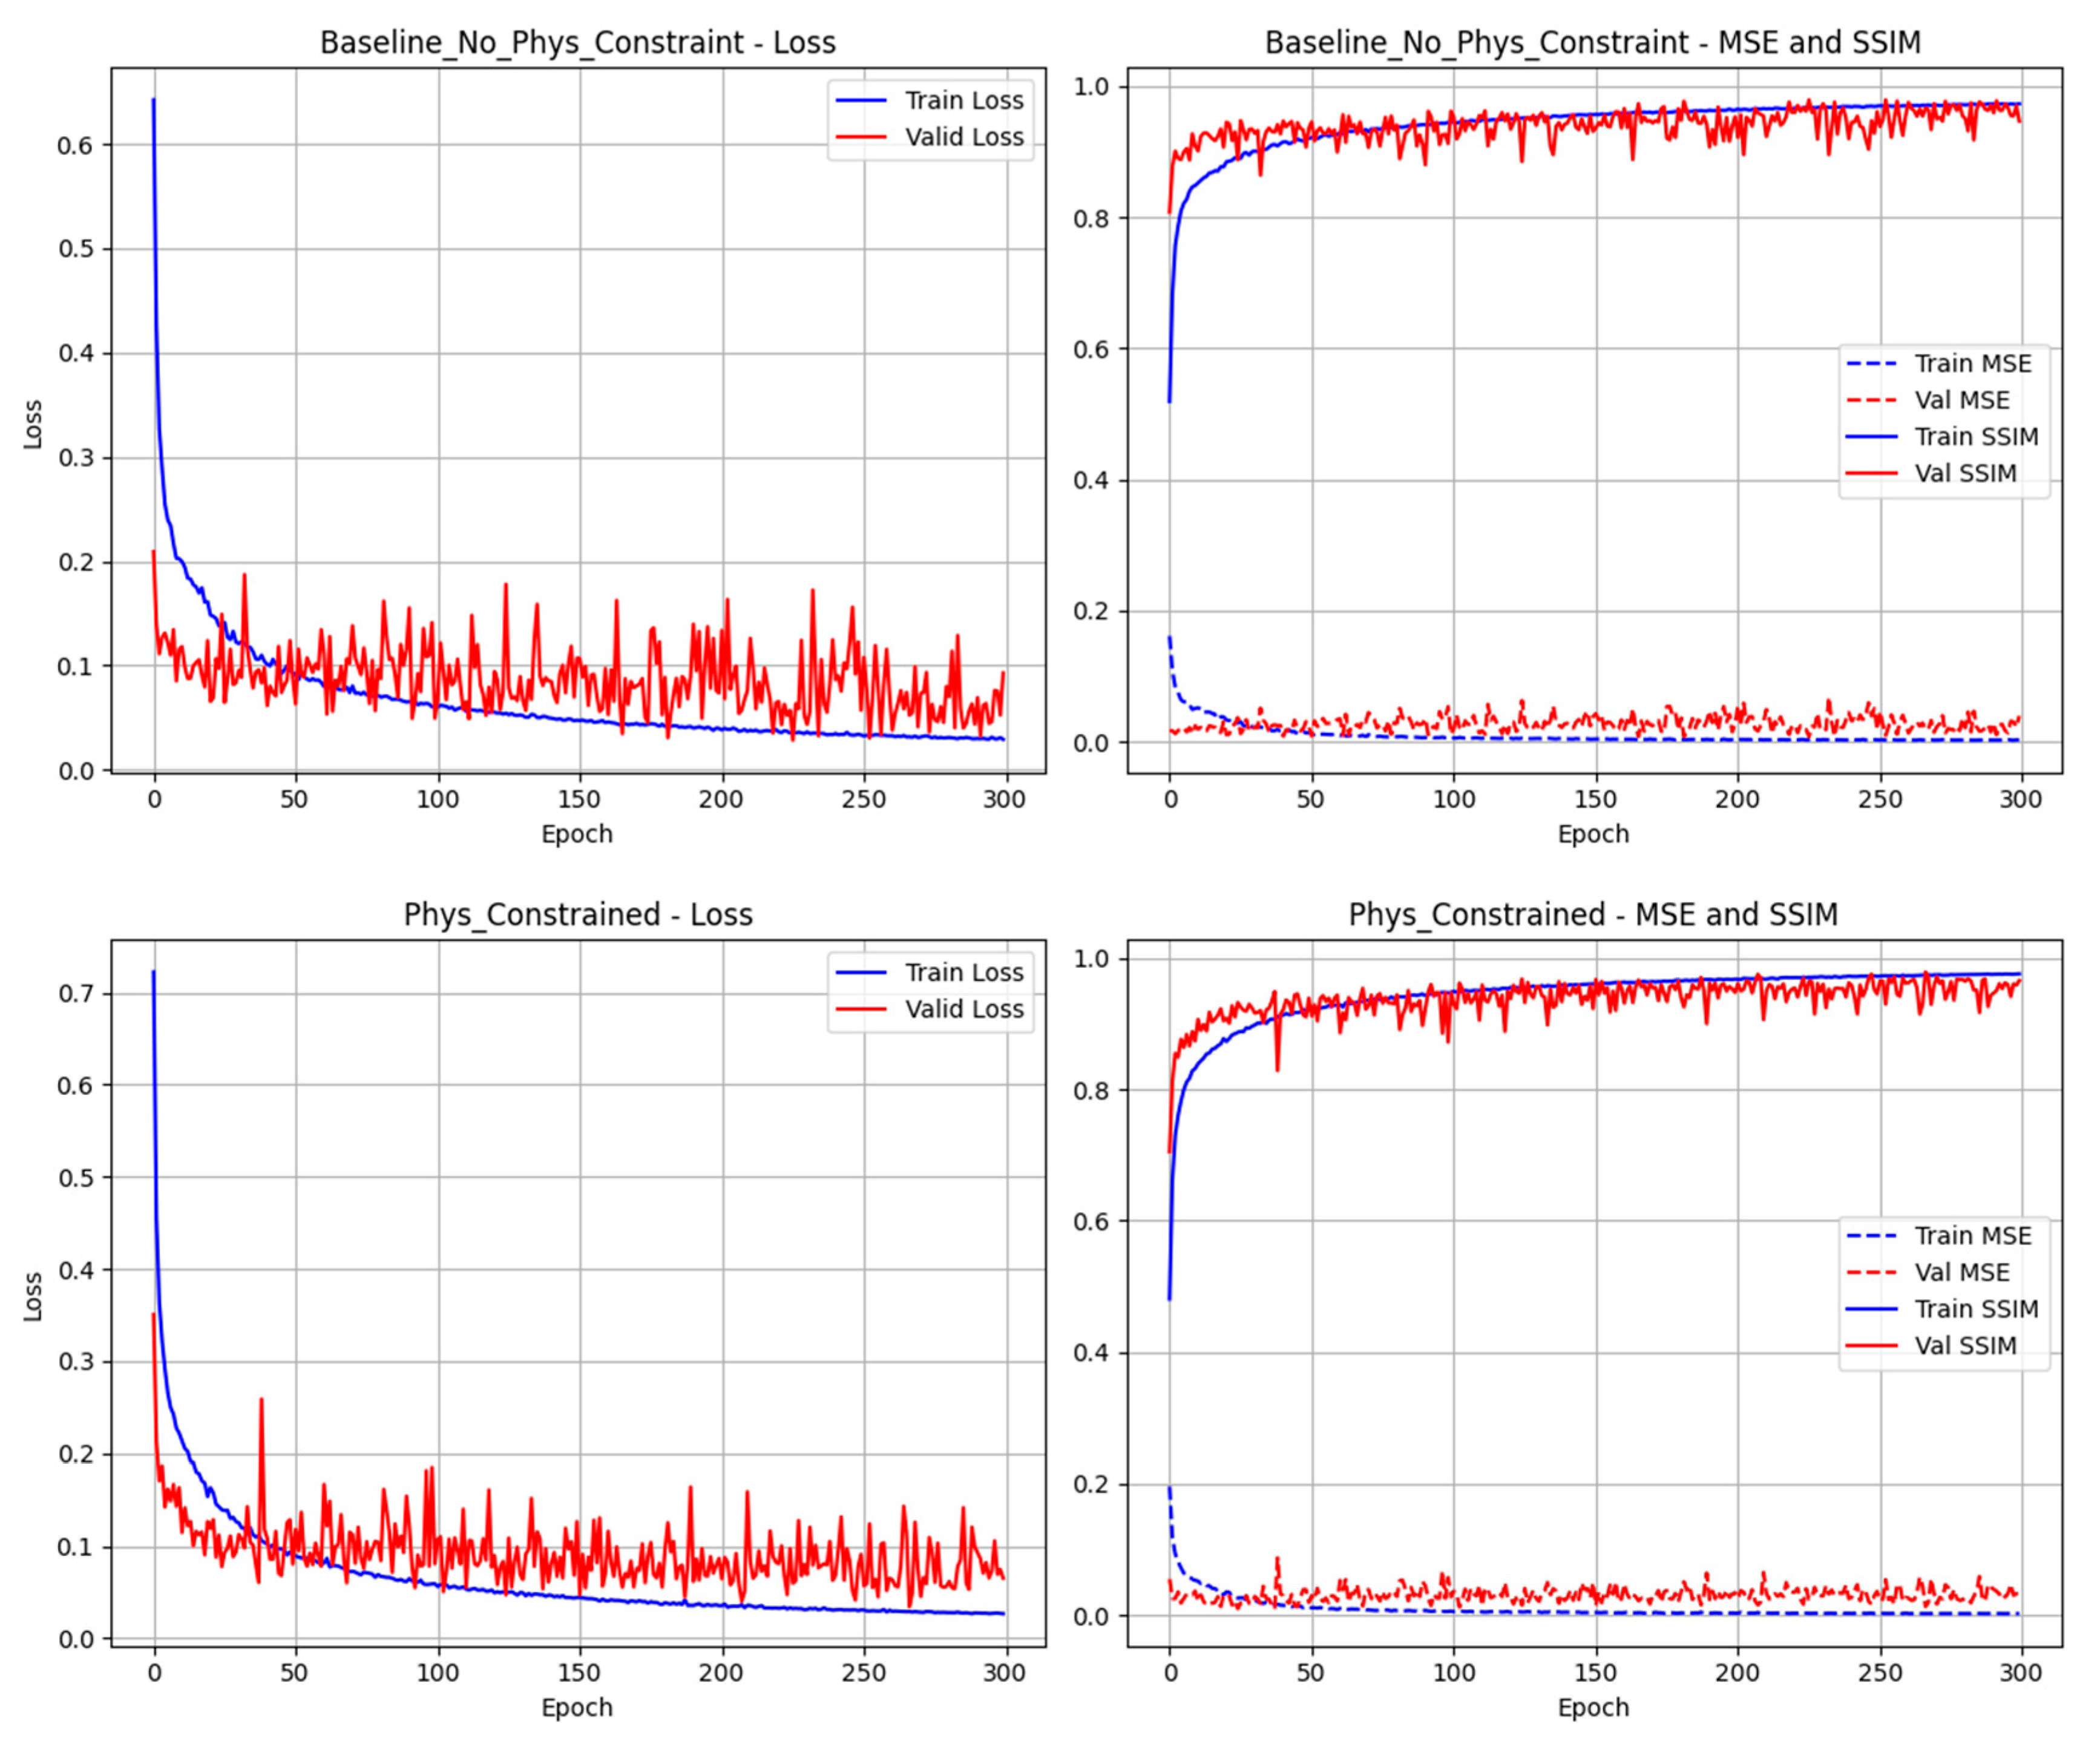Click Train MSE legend in Phys_Constrained chart
Image resolution: width=2100 pixels, height=1741 pixels.
[1972, 1237]
